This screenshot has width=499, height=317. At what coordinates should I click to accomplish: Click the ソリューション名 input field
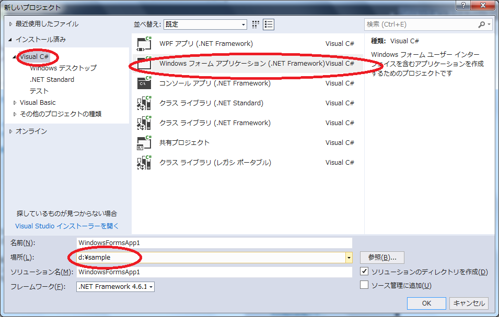[x=214, y=272]
